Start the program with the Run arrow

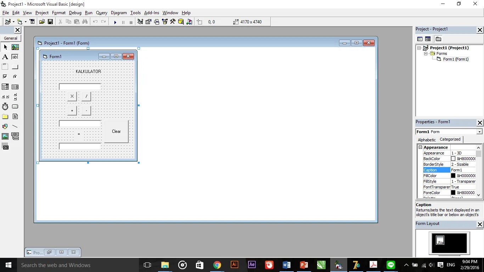115,22
